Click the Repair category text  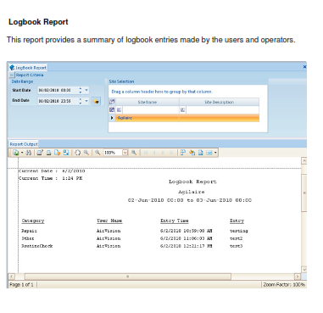(29, 231)
